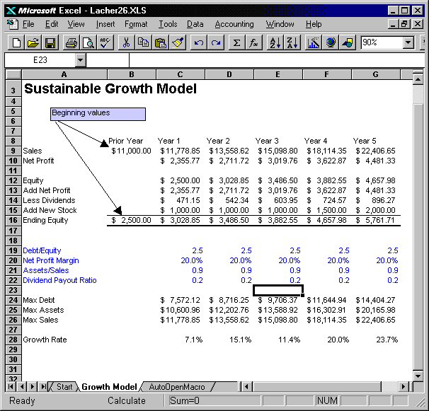Switch to the Start sheet tab
Image resolution: width=429 pixels, height=411 pixels.
click(x=64, y=387)
